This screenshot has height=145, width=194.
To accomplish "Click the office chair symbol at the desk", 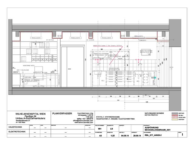I will point(38,76).
